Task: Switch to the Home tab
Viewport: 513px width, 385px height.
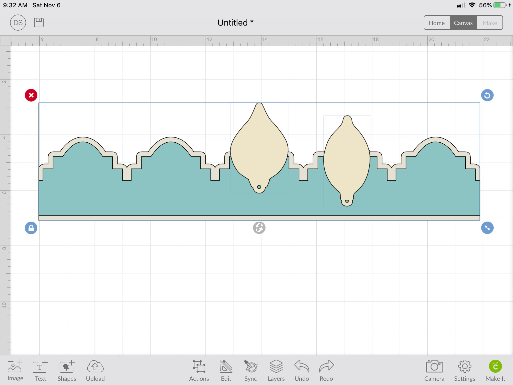Action: [437, 23]
